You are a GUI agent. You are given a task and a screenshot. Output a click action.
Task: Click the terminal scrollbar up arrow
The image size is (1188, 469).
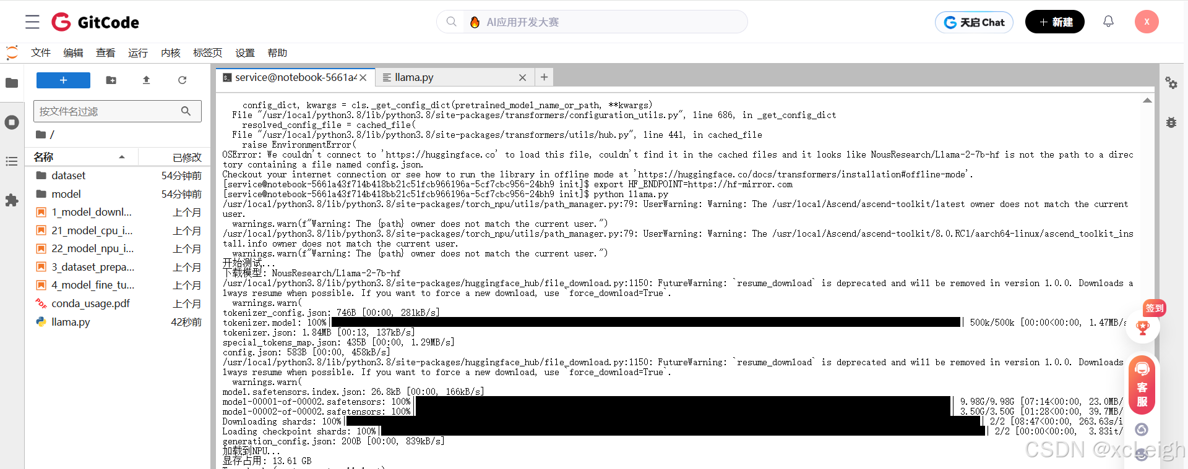click(1147, 100)
